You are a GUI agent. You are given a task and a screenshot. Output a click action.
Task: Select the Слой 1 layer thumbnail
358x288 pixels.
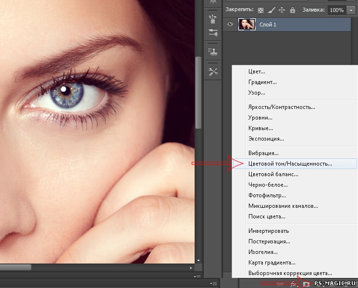tap(247, 24)
